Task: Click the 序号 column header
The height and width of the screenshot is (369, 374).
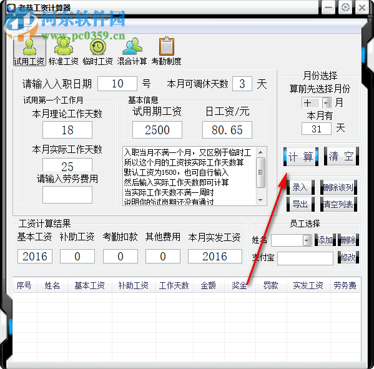Action: pos(25,285)
